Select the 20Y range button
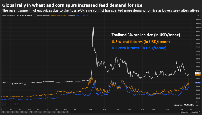This screenshot has height=115, width=202. pos(59,112)
